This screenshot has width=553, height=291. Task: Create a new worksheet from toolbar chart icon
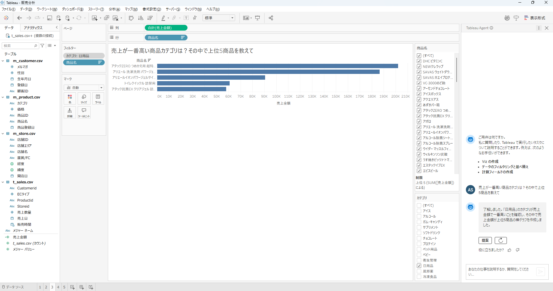point(95,18)
